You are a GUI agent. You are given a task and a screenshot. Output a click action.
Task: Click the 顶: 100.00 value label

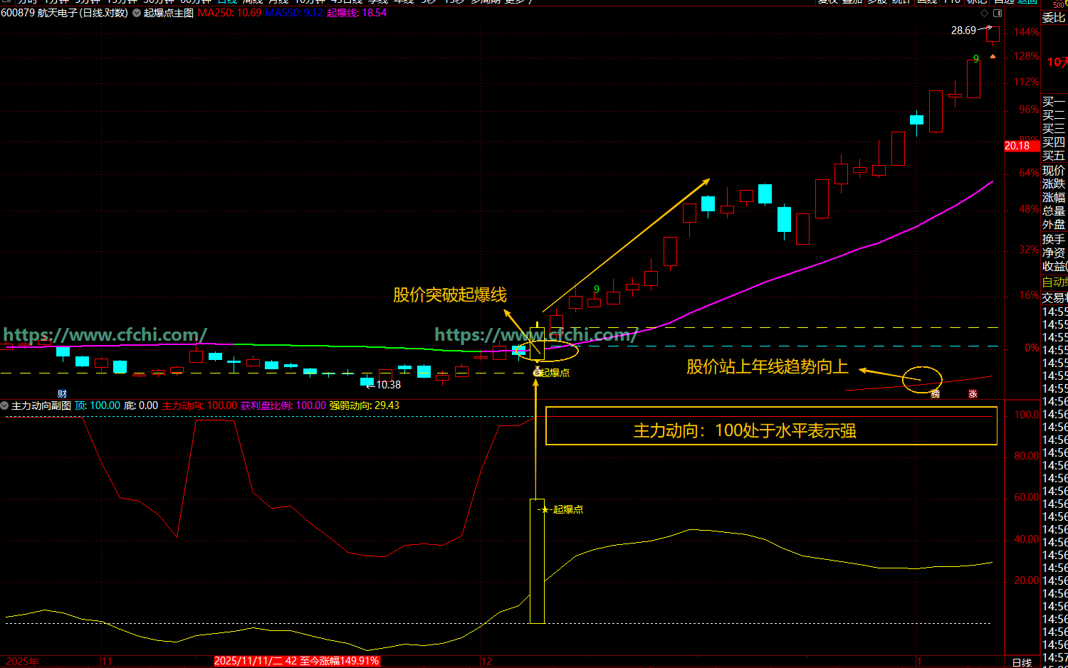98,405
